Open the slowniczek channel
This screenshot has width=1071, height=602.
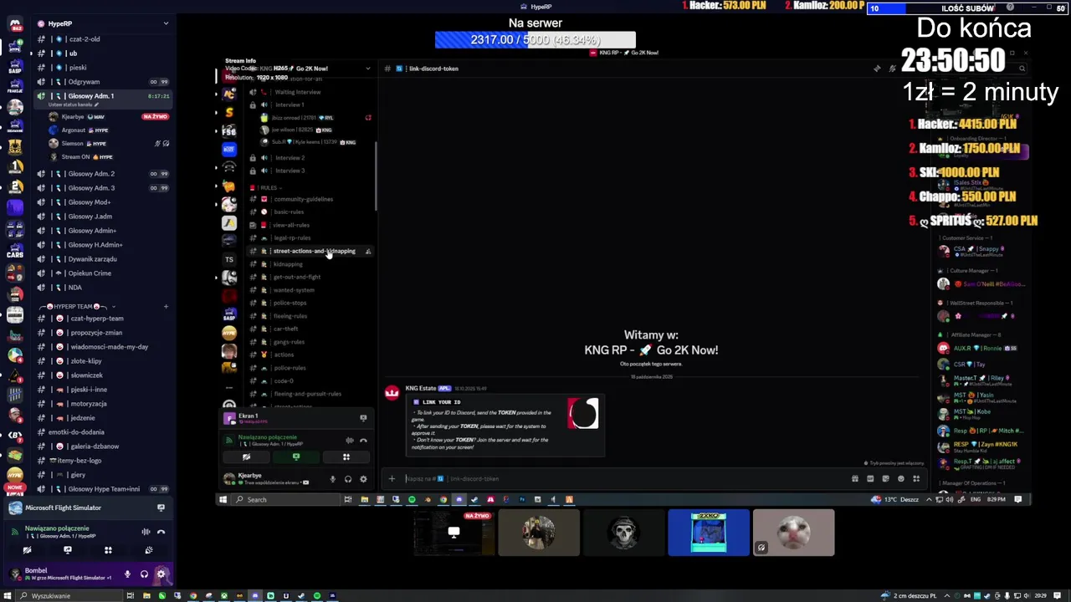[x=102, y=375]
